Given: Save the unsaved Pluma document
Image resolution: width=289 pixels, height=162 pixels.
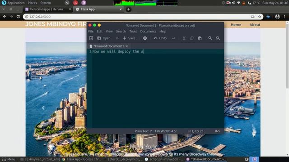Looking at the screenshot, I should (129, 38).
